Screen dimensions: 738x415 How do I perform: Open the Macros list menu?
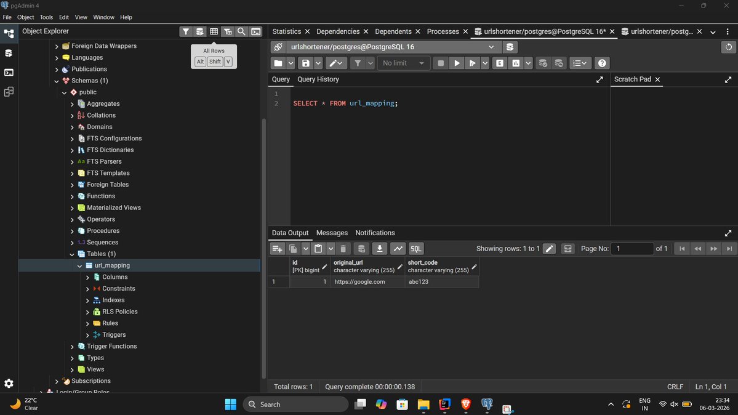[x=580, y=63]
